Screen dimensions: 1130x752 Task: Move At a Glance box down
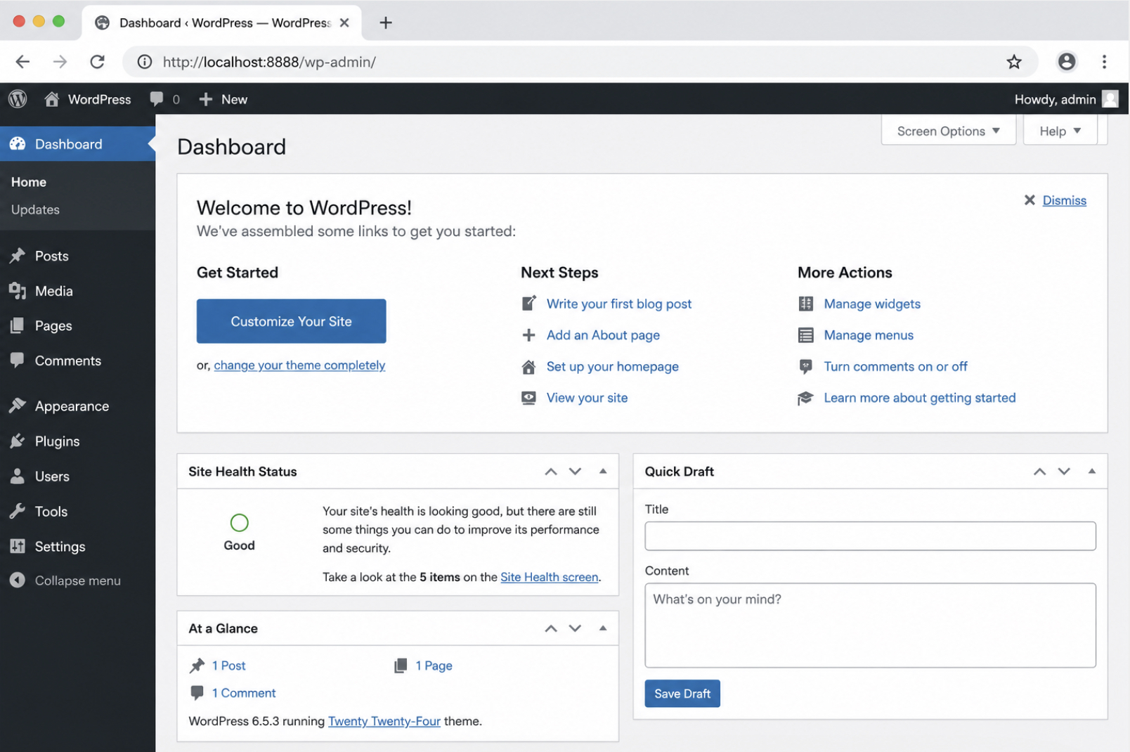click(576, 628)
